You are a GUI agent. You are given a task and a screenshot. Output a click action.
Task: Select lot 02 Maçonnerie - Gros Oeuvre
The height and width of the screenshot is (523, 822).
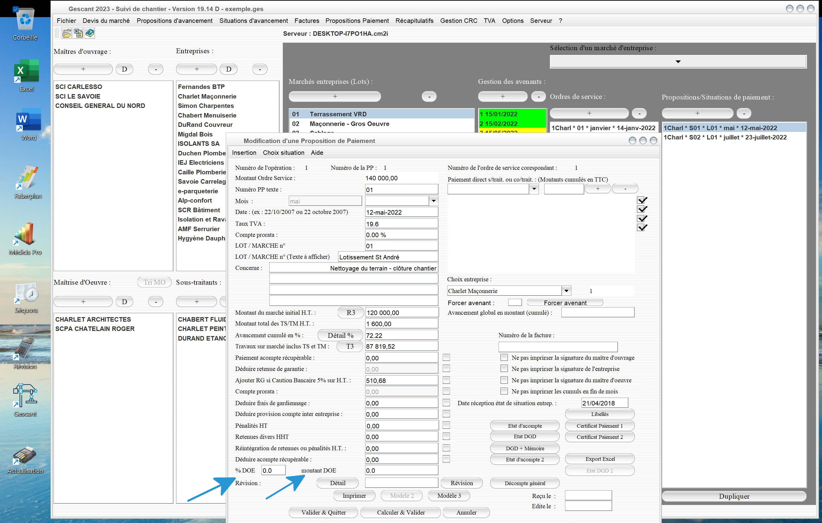pyautogui.click(x=382, y=124)
